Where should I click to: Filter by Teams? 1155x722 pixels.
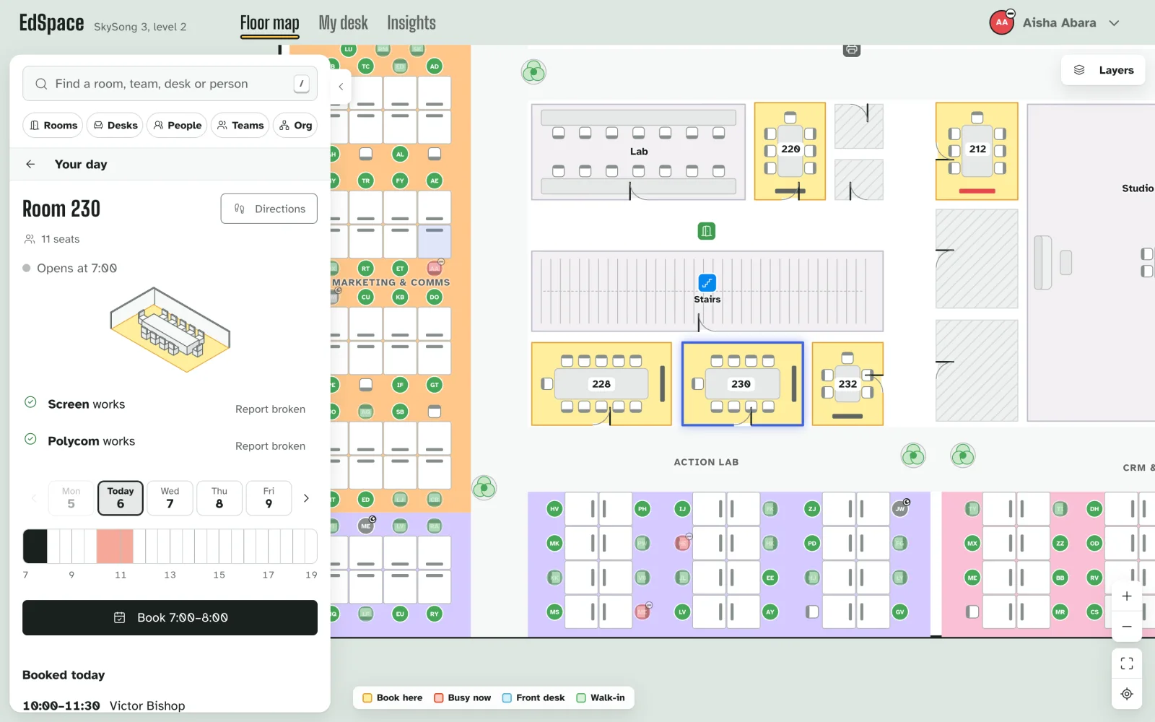coord(240,125)
